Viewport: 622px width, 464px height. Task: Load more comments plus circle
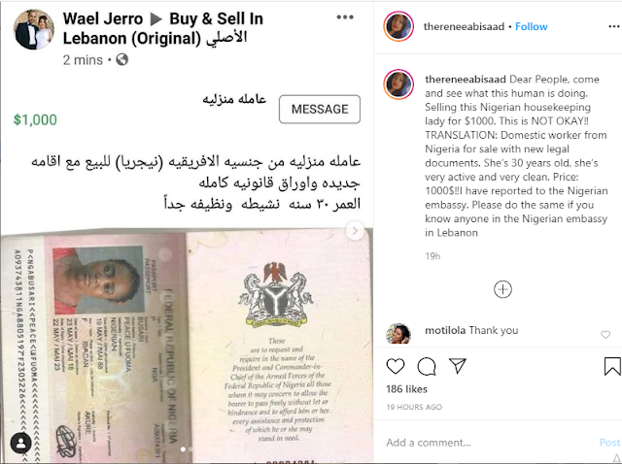502,289
